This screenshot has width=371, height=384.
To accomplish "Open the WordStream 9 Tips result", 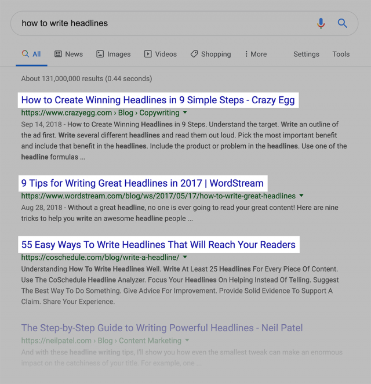I will [x=143, y=183].
